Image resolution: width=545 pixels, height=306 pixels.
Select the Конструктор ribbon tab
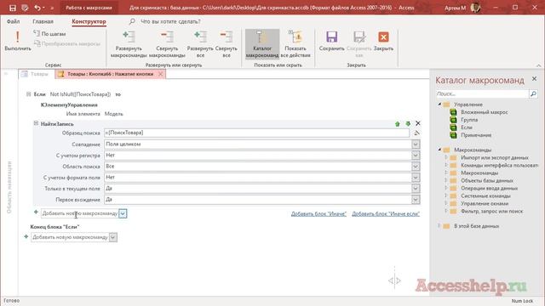pos(89,21)
